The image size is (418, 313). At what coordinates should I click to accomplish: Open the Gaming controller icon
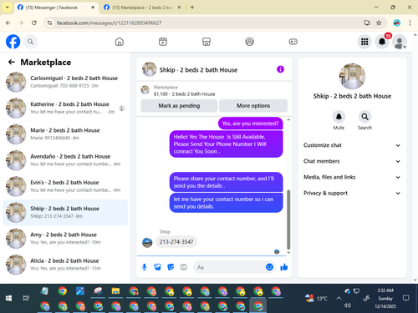coord(293,42)
